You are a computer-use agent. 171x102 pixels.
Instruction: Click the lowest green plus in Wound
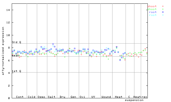[108, 59]
